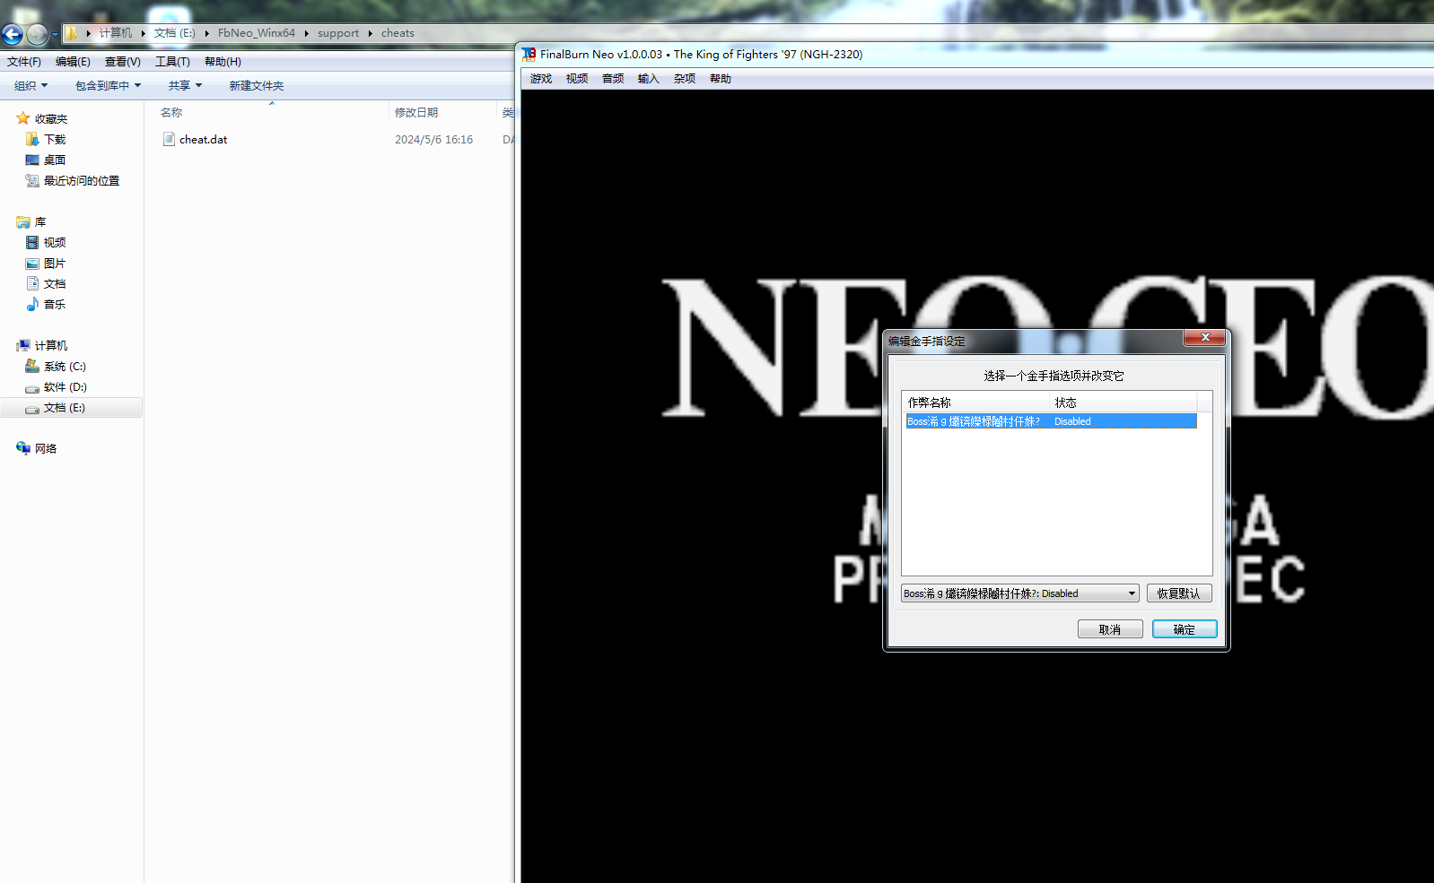Click the folder icon in address bar

point(71,33)
